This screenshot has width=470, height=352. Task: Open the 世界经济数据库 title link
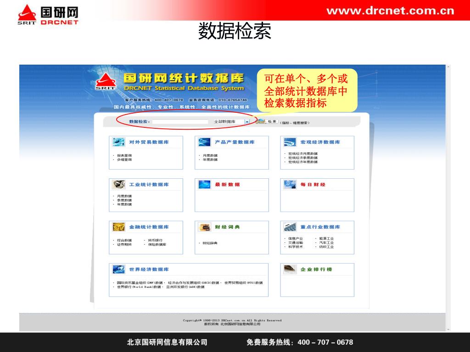[x=149, y=269]
